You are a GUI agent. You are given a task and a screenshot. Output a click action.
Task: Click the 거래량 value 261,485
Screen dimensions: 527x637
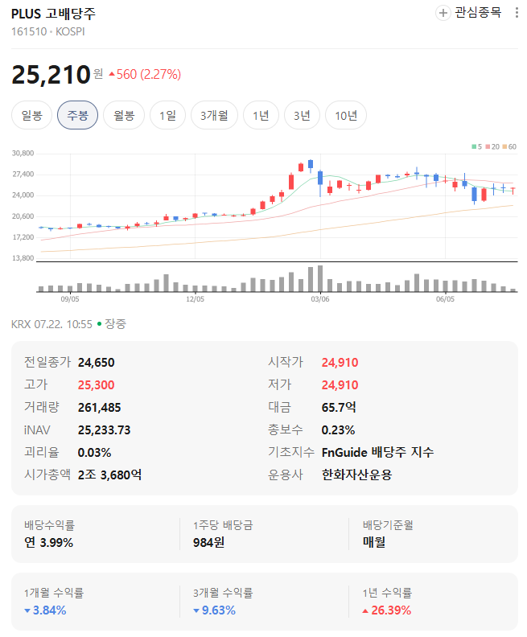[100, 408]
